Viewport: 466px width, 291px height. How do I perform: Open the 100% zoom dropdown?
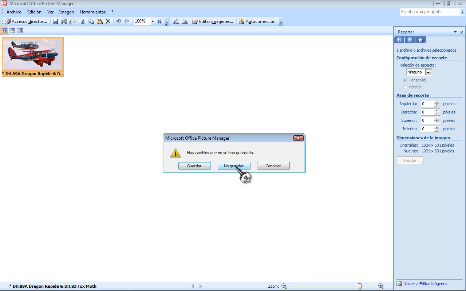coord(153,21)
